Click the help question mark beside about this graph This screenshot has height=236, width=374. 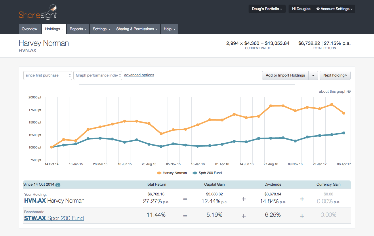349,92
